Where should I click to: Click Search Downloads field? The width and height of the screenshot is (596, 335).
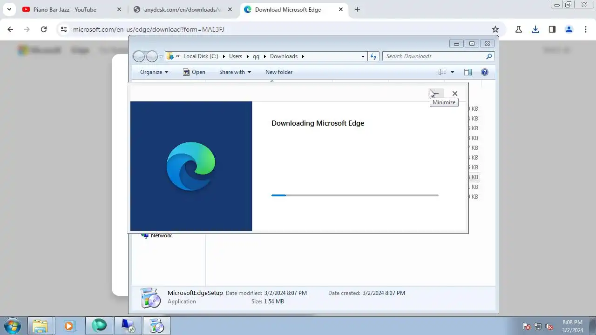(434, 56)
